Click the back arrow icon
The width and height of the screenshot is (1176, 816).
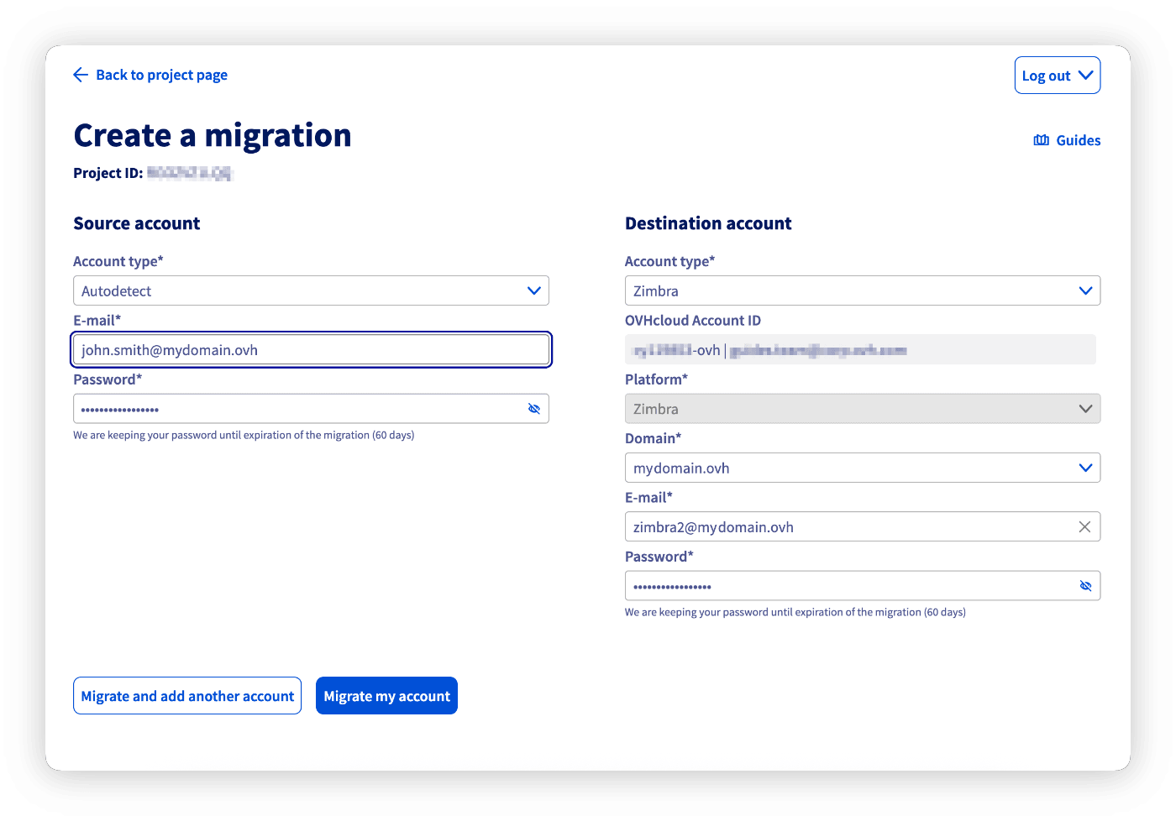click(81, 75)
